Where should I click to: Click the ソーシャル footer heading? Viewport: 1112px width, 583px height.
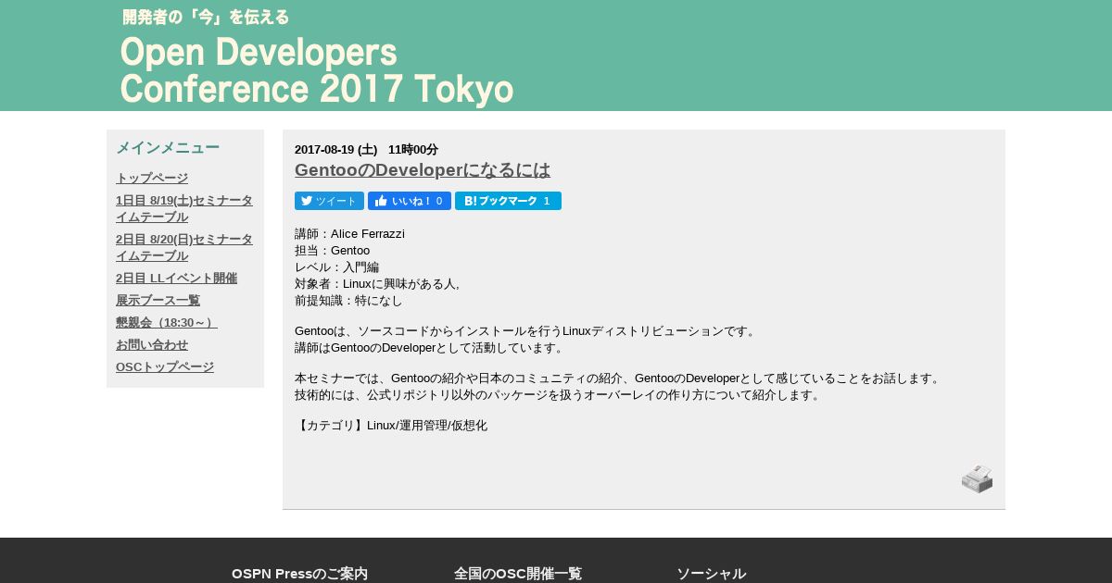tap(711, 574)
